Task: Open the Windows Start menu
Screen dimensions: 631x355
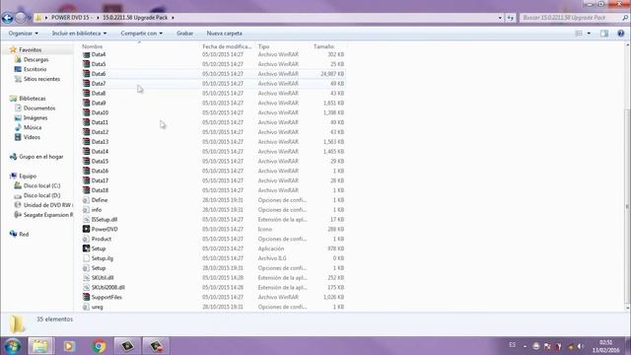Action: pos(12,346)
